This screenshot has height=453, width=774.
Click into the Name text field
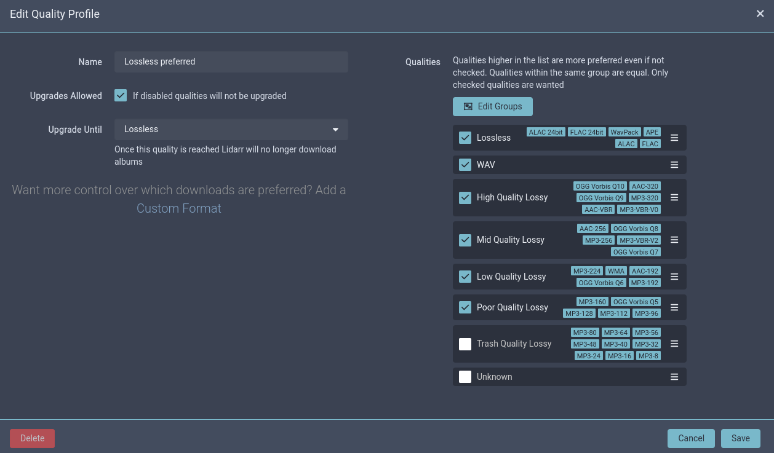pos(231,61)
